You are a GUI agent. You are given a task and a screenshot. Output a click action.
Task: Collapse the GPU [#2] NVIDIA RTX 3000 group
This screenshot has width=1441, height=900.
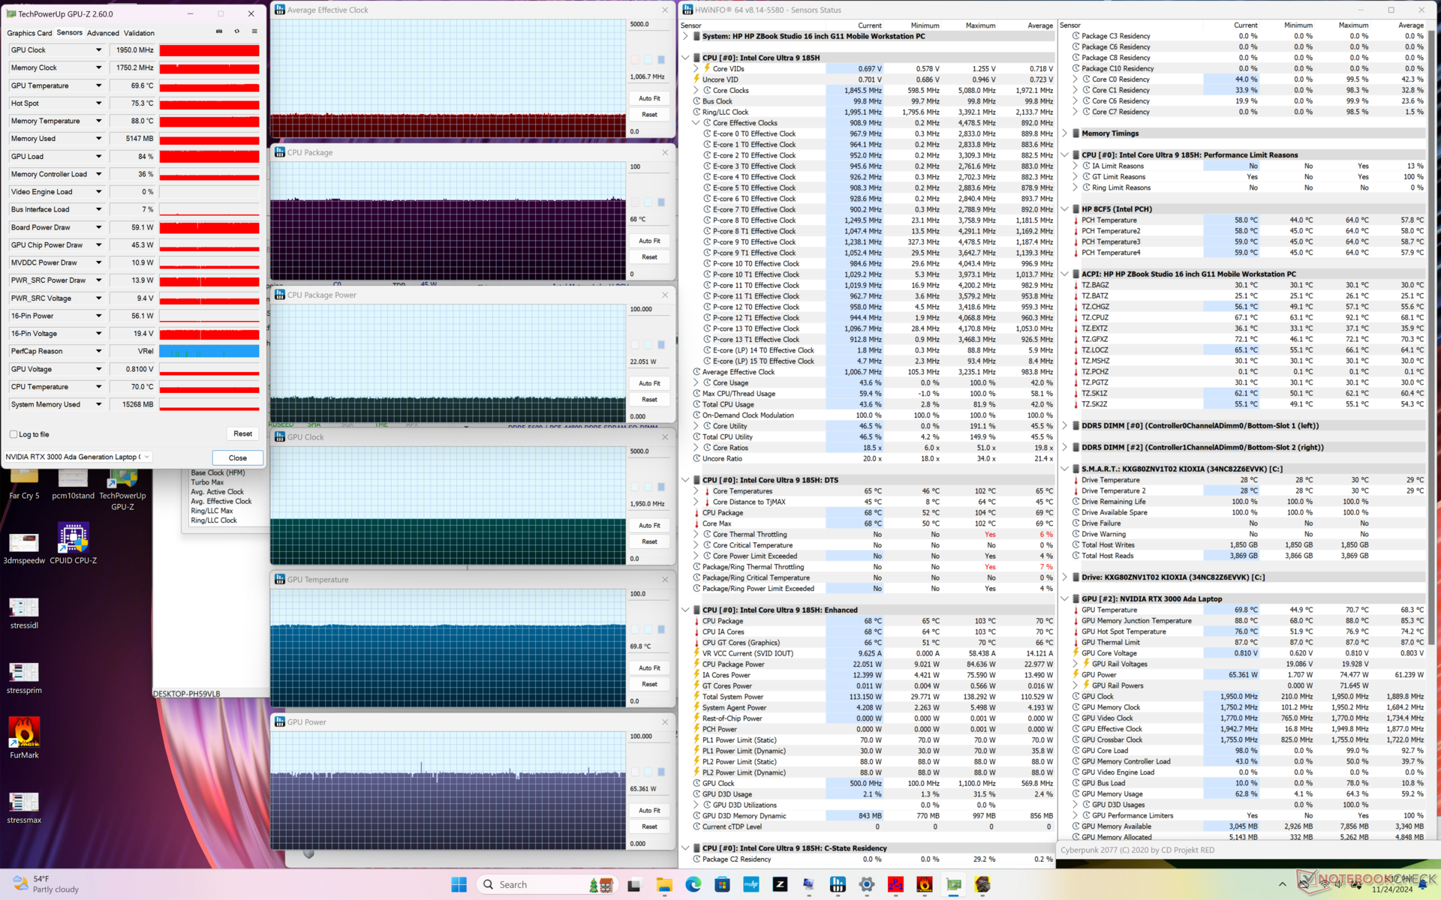(1064, 598)
